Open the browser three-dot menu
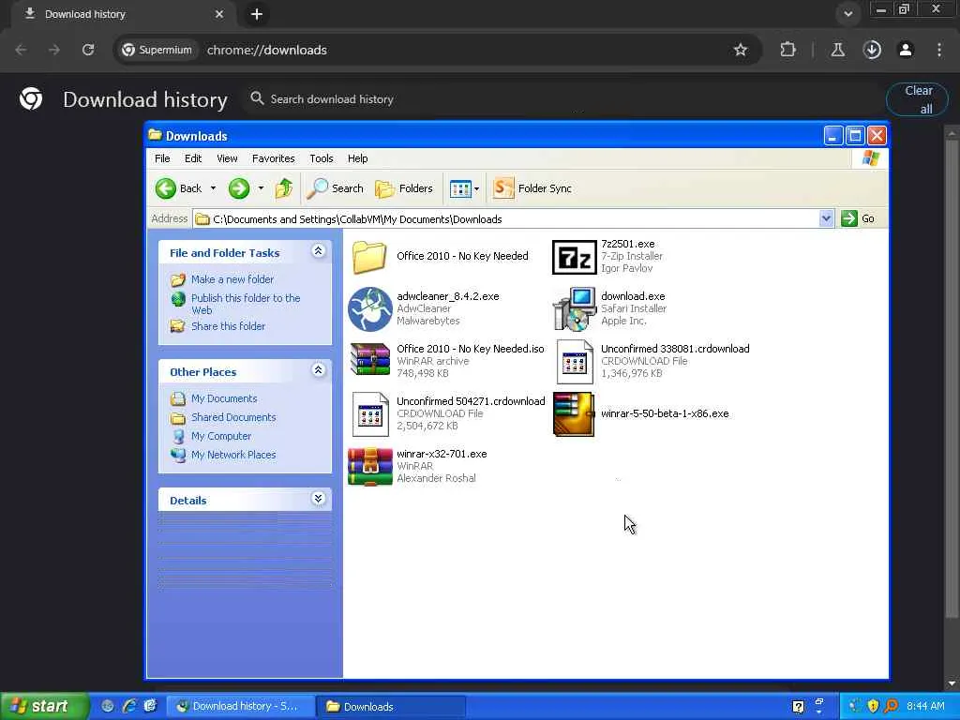This screenshot has width=960, height=720. coord(939,51)
